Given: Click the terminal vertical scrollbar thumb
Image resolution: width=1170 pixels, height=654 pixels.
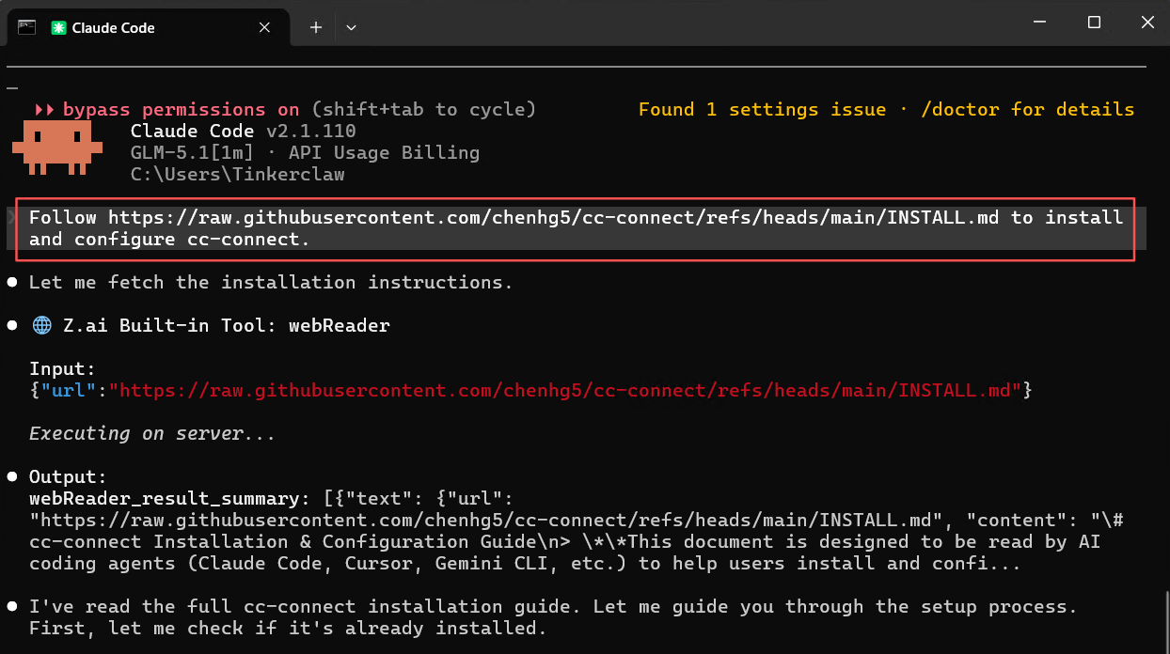Looking at the screenshot, I should coord(1165,622).
